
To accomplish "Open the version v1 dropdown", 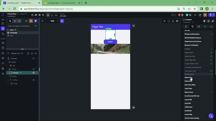I will (x=173, y=15).
